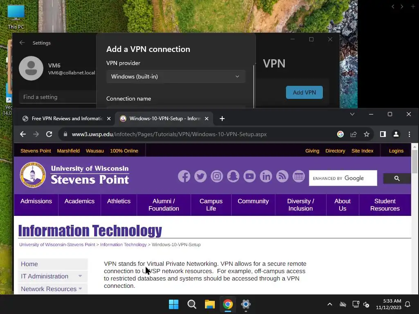This screenshot has height=314, width=419.
Task: Open This PC desktop icon
Action: [x=16, y=17]
